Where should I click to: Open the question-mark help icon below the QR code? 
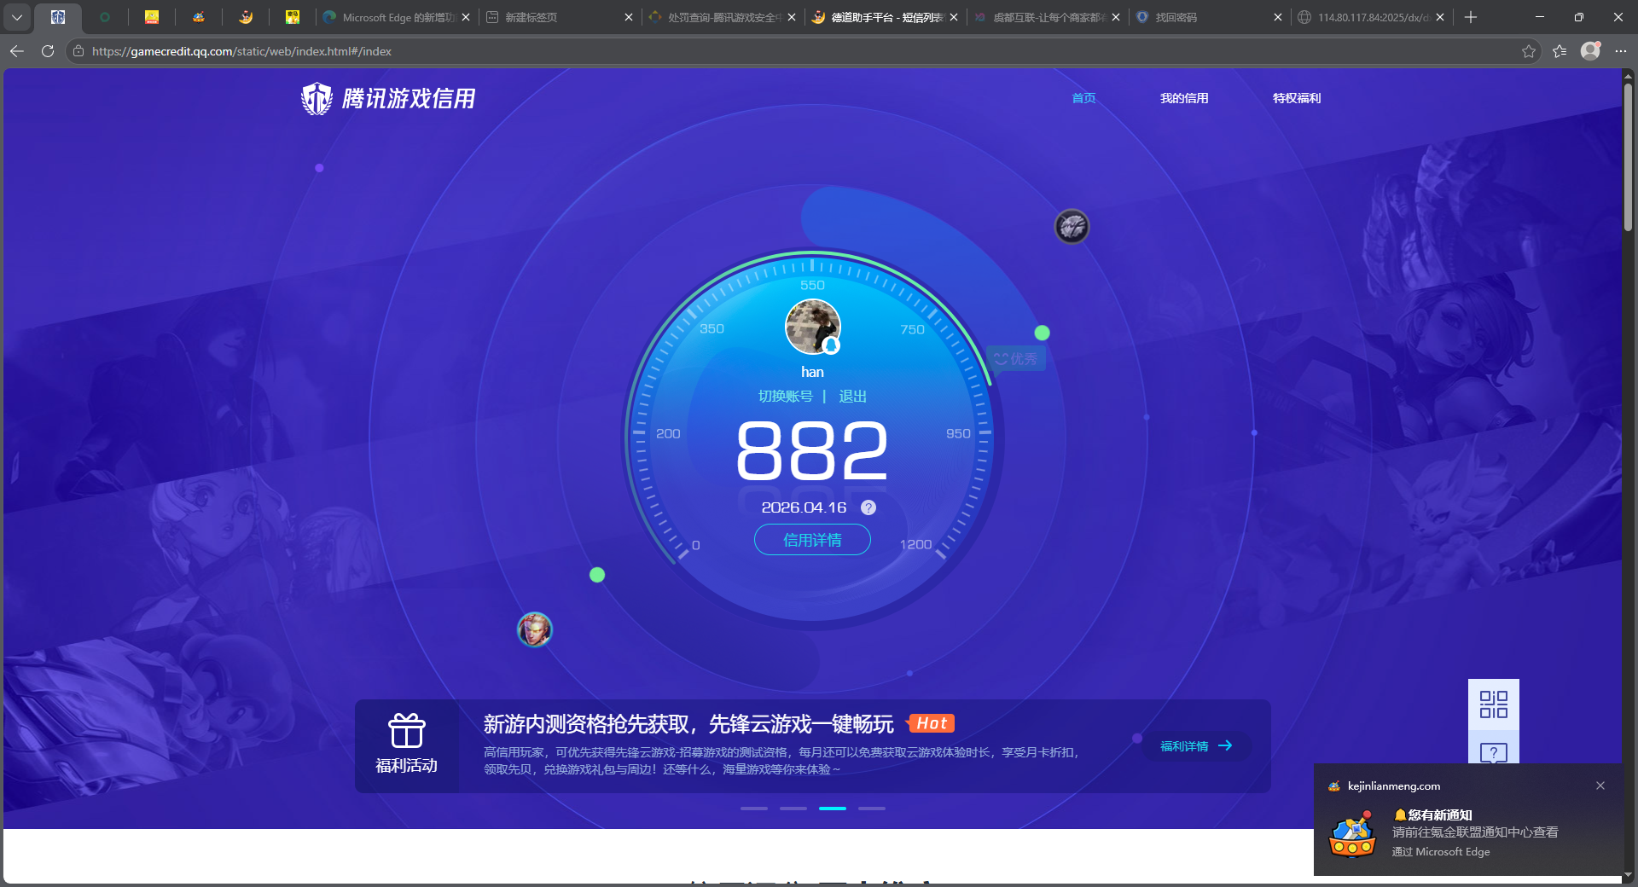click(x=1493, y=754)
